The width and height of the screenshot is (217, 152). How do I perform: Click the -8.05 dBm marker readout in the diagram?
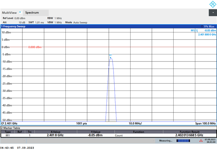click(x=210, y=30)
